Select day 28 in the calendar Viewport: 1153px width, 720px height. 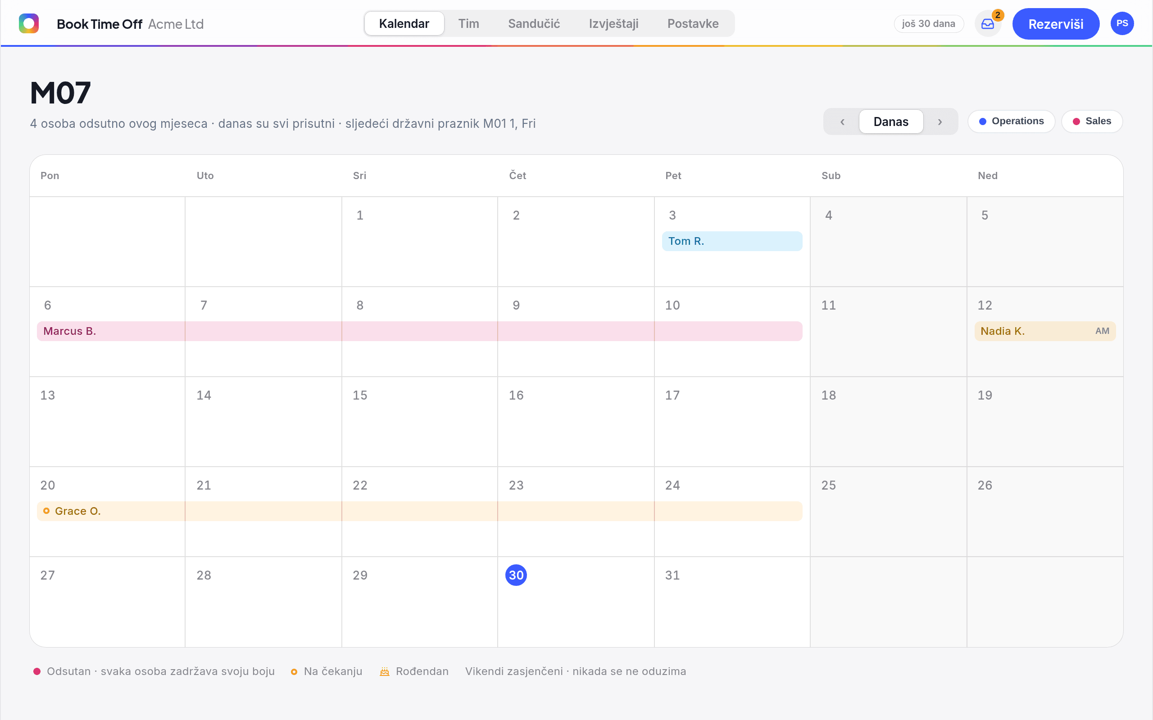click(x=204, y=575)
